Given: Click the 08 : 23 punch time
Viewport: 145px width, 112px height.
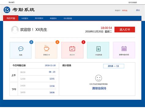Looking at the screenshot, I should [52, 72].
